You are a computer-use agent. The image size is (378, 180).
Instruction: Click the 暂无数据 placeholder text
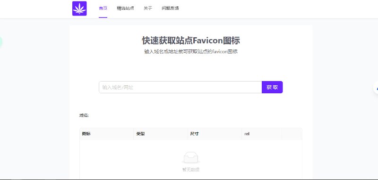point(191,170)
